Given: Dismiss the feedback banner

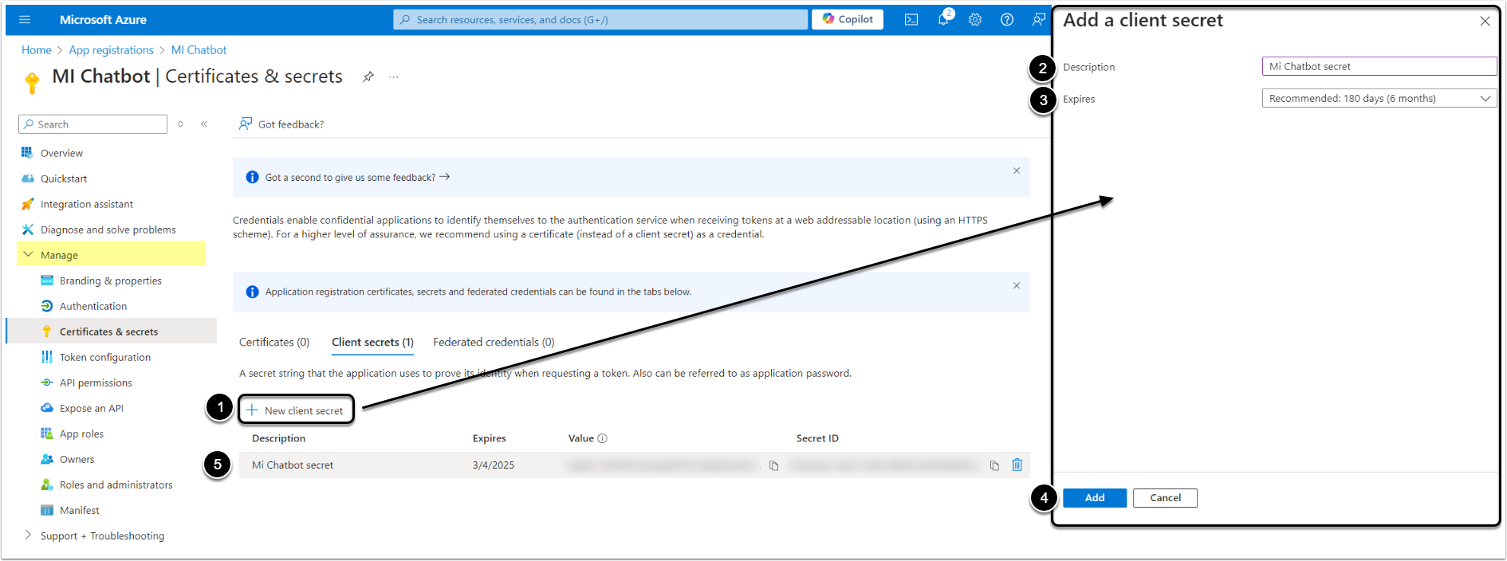Looking at the screenshot, I should [x=1017, y=171].
